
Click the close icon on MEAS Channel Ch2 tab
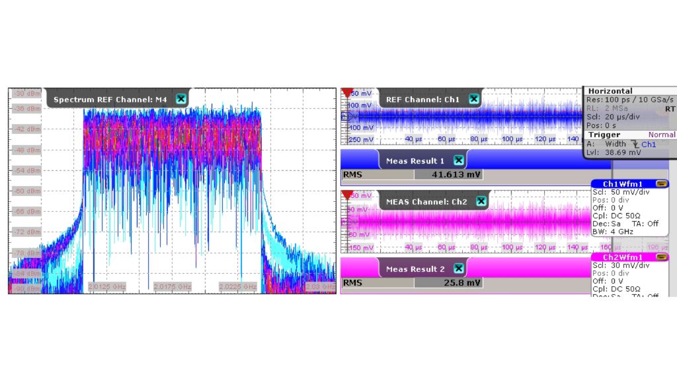[x=481, y=201]
